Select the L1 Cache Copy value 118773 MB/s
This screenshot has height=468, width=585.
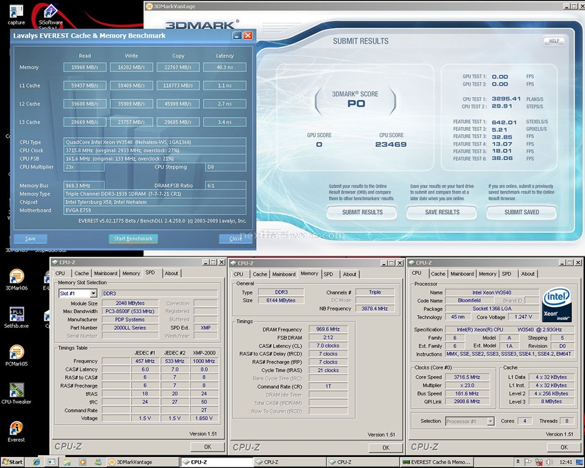point(178,85)
